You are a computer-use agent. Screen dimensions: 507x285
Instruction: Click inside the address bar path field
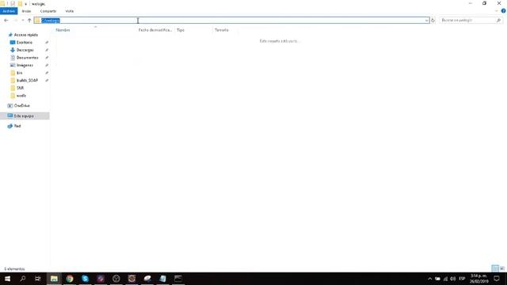232,21
